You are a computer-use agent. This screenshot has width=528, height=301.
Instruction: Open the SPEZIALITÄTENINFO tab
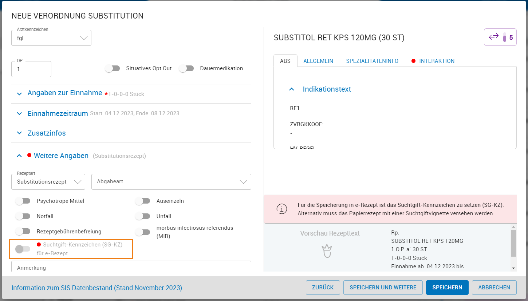coord(372,61)
